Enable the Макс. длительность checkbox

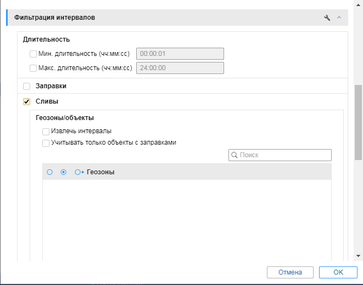[x=33, y=68]
